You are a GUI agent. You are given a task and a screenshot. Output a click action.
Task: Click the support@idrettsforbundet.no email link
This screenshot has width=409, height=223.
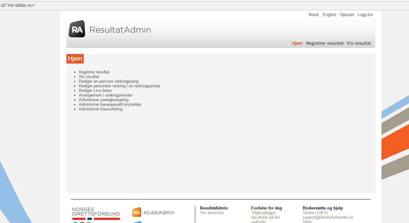click(x=328, y=217)
